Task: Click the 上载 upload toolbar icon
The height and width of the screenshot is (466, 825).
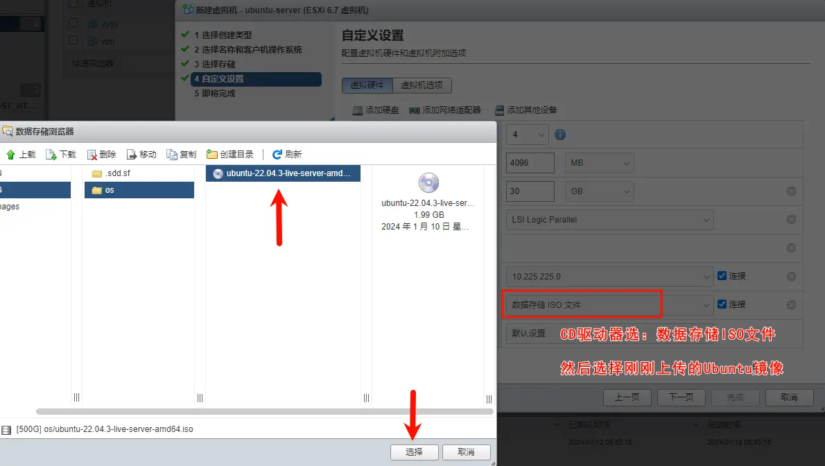Action: [x=10, y=154]
